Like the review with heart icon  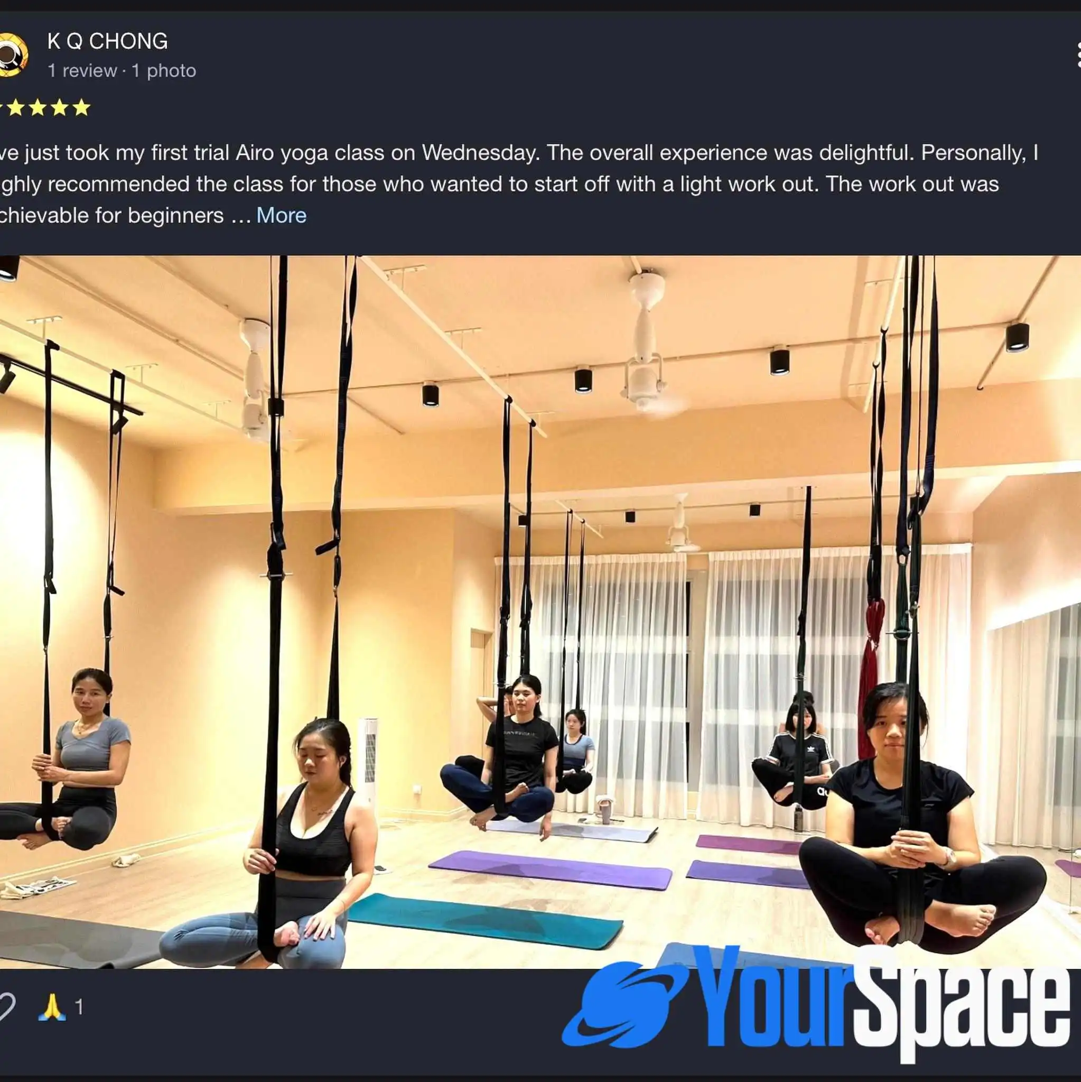coord(7,1007)
